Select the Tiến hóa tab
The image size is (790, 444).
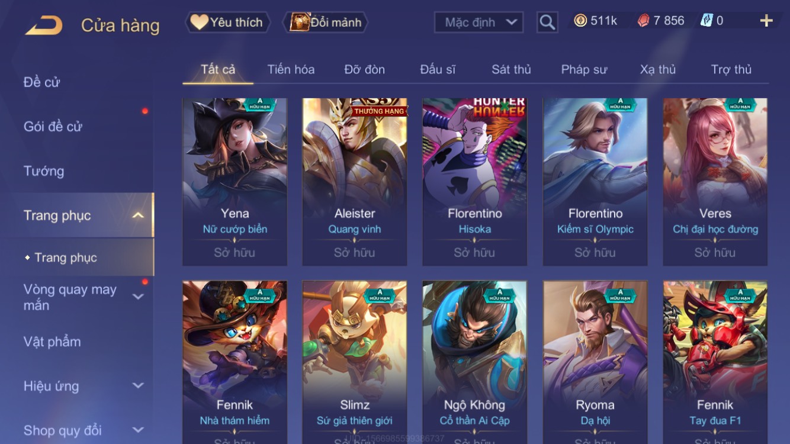(x=291, y=69)
